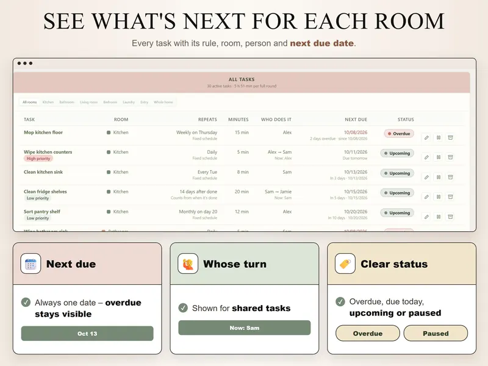Click the Upcoming badge on Sort pantry shelf
Viewport: 488px width, 366px height.
click(397, 212)
